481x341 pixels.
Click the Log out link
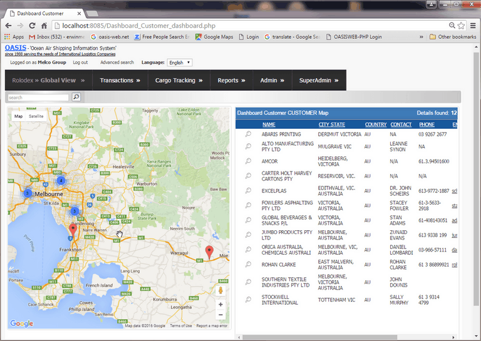tap(80, 62)
